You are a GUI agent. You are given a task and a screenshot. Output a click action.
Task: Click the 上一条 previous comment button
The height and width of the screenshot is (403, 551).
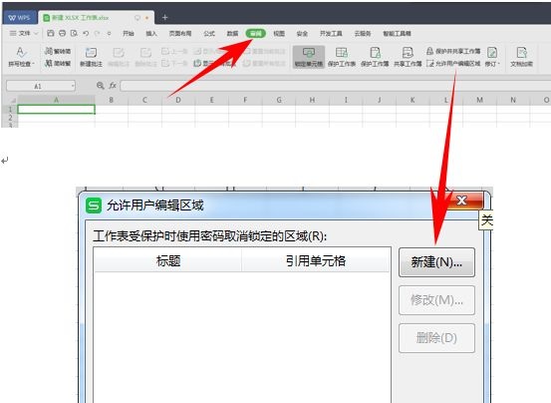tap(174, 51)
